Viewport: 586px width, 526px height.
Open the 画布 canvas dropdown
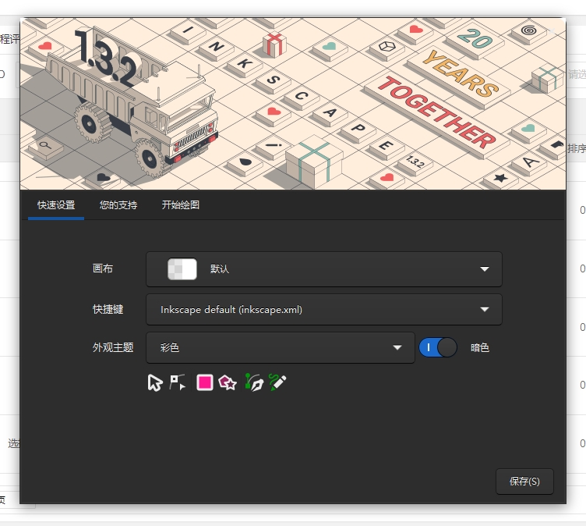point(323,269)
